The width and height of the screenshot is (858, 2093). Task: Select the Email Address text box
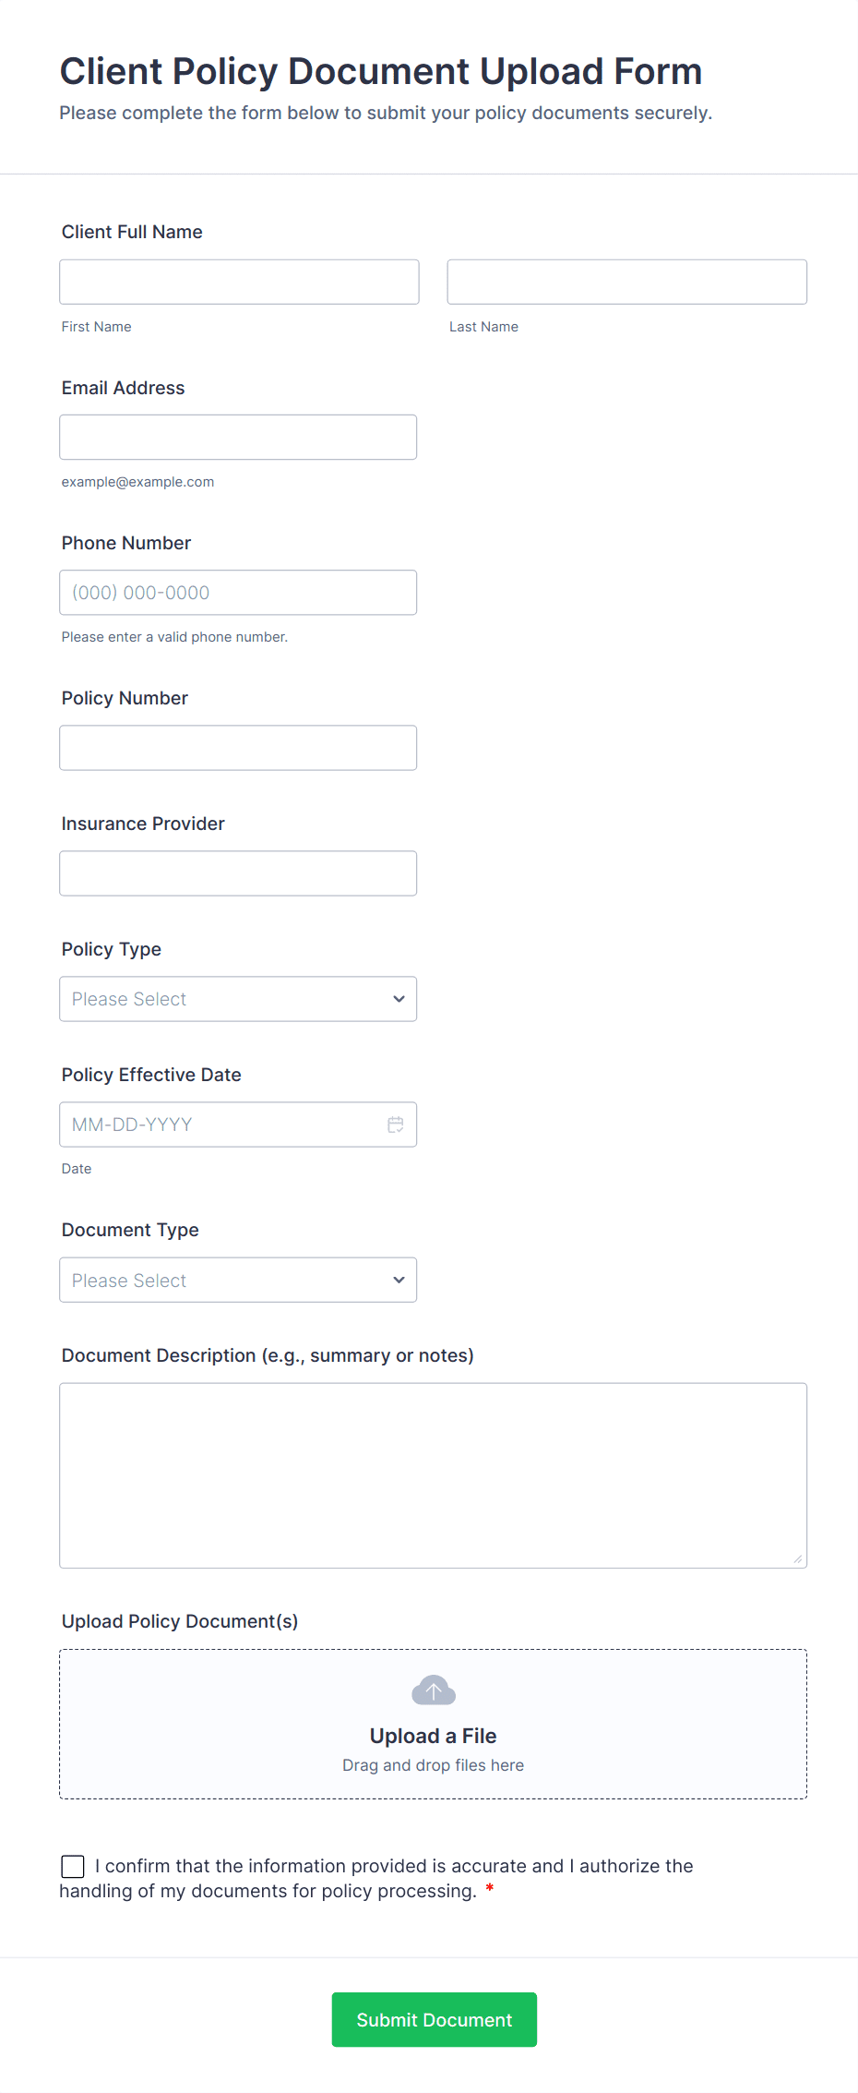(x=238, y=437)
